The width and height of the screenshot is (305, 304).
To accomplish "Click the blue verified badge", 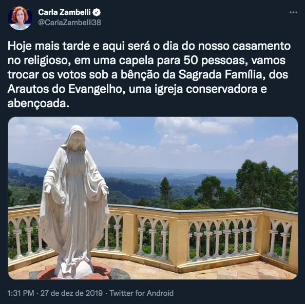I will 97,12.
